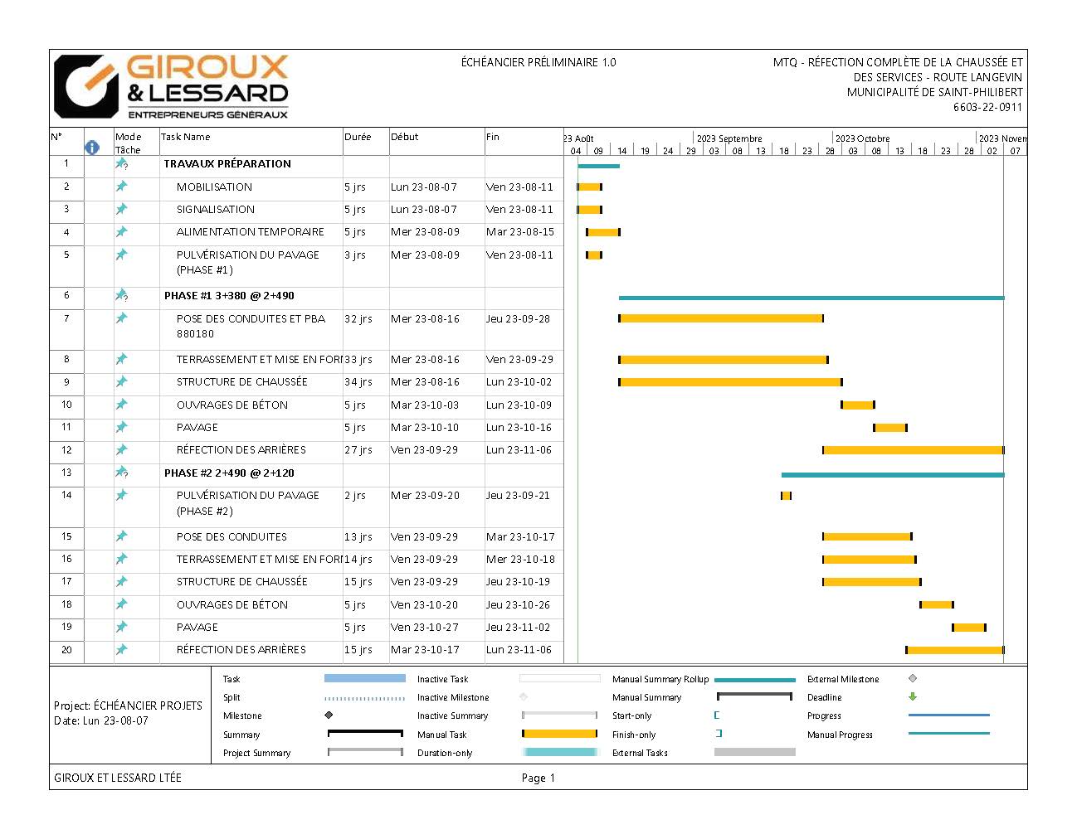This screenshot has width=1077, height=839.
Task: Click the Gantt bar for row 12 RÉFECTION DES ARRIÈRES
Action: pos(913,450)
